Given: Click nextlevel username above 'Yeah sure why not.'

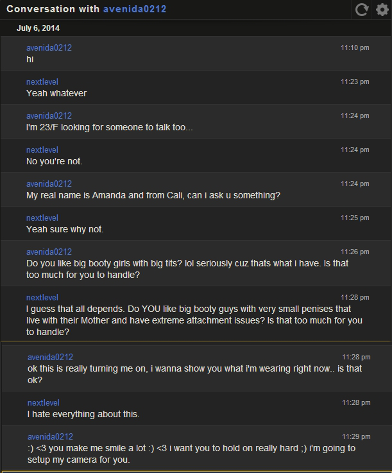Looking at the screenshot, I should (x=42, y=218).
